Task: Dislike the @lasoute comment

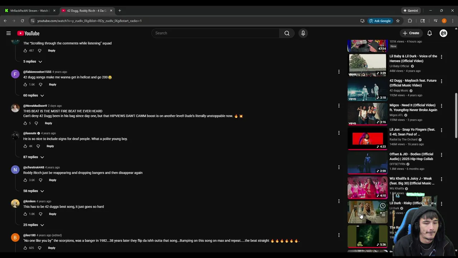Action: tap(38, 146)
